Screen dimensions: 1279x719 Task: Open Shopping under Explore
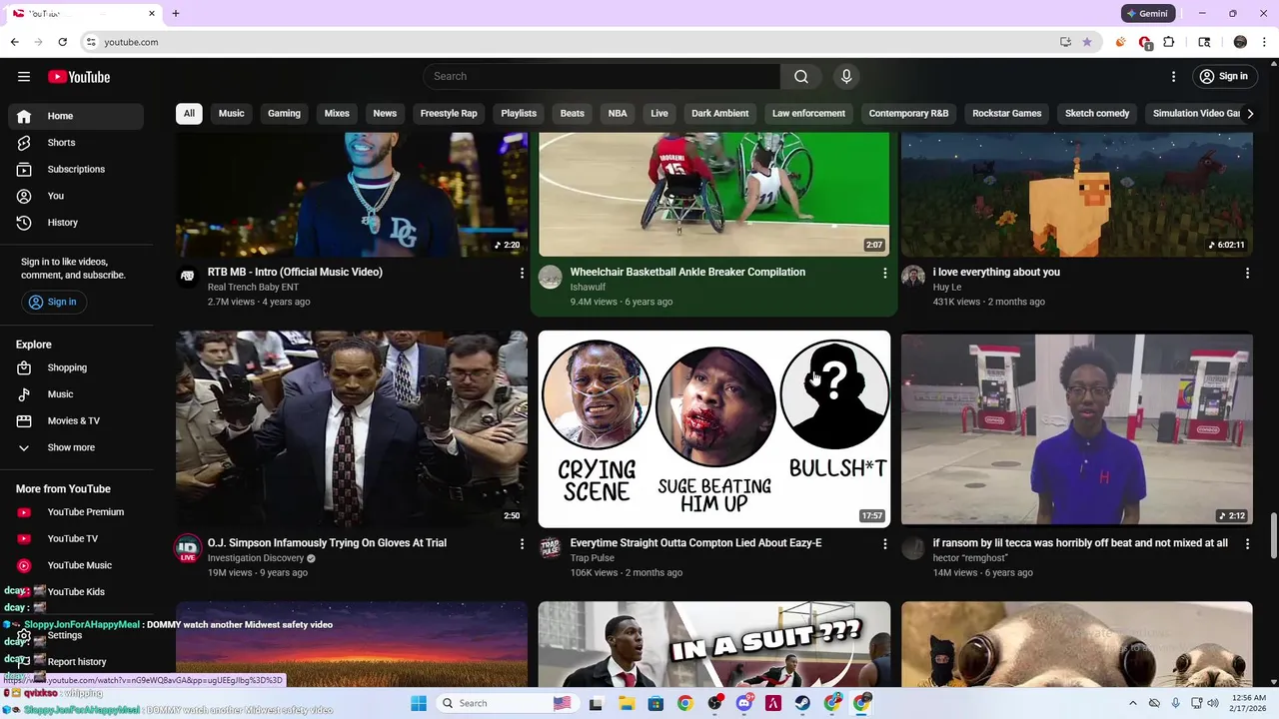point(76,367)
